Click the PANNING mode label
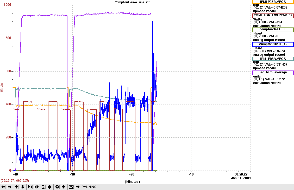This screenshot has height=190, width=294. coord(89,187)
